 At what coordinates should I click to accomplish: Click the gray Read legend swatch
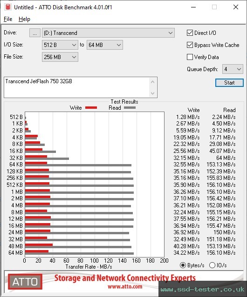130,107
